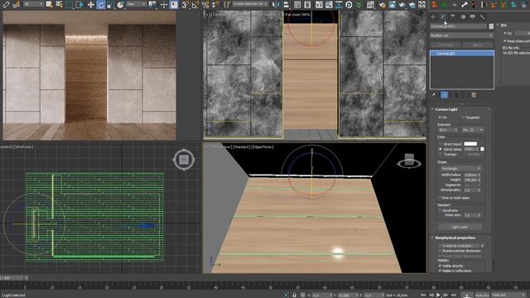The width and height of the screenshot is (530, 298).
Task: Toggle the Shadowcatcher illuminator checkbox
Action: 440,251
